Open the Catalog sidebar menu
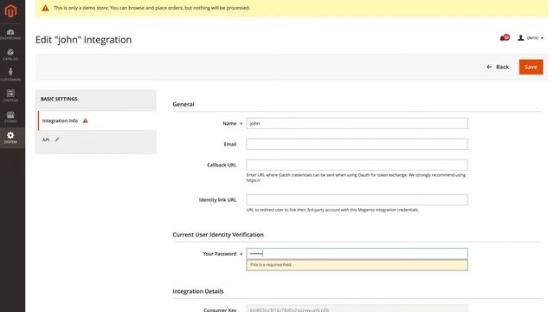This screenshot has height=312, width=554. pyautogui.click(x=10, y=55)
